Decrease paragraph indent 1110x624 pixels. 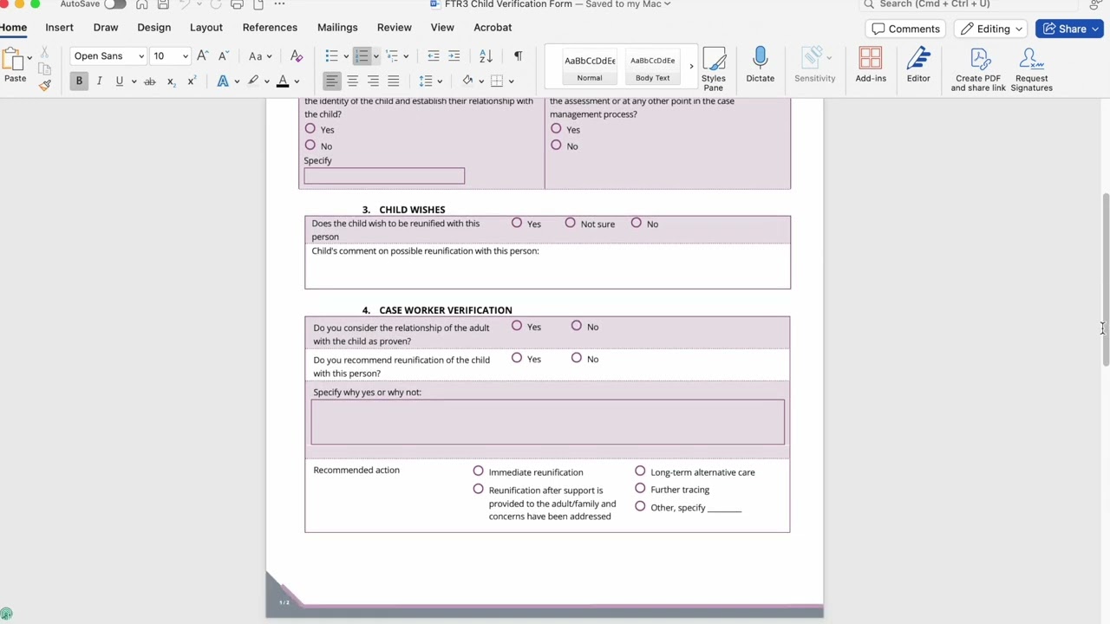click(x=434, y=55)
